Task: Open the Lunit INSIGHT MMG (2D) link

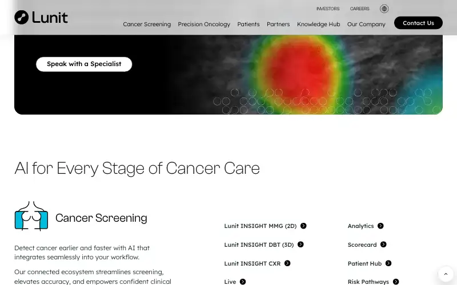Action: pyautogui.click(x=260, y=226)
